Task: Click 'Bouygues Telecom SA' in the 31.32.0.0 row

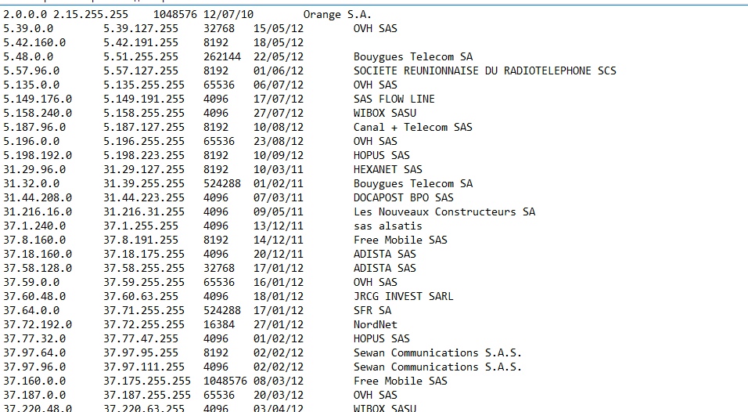Action: tap(413, 184)
